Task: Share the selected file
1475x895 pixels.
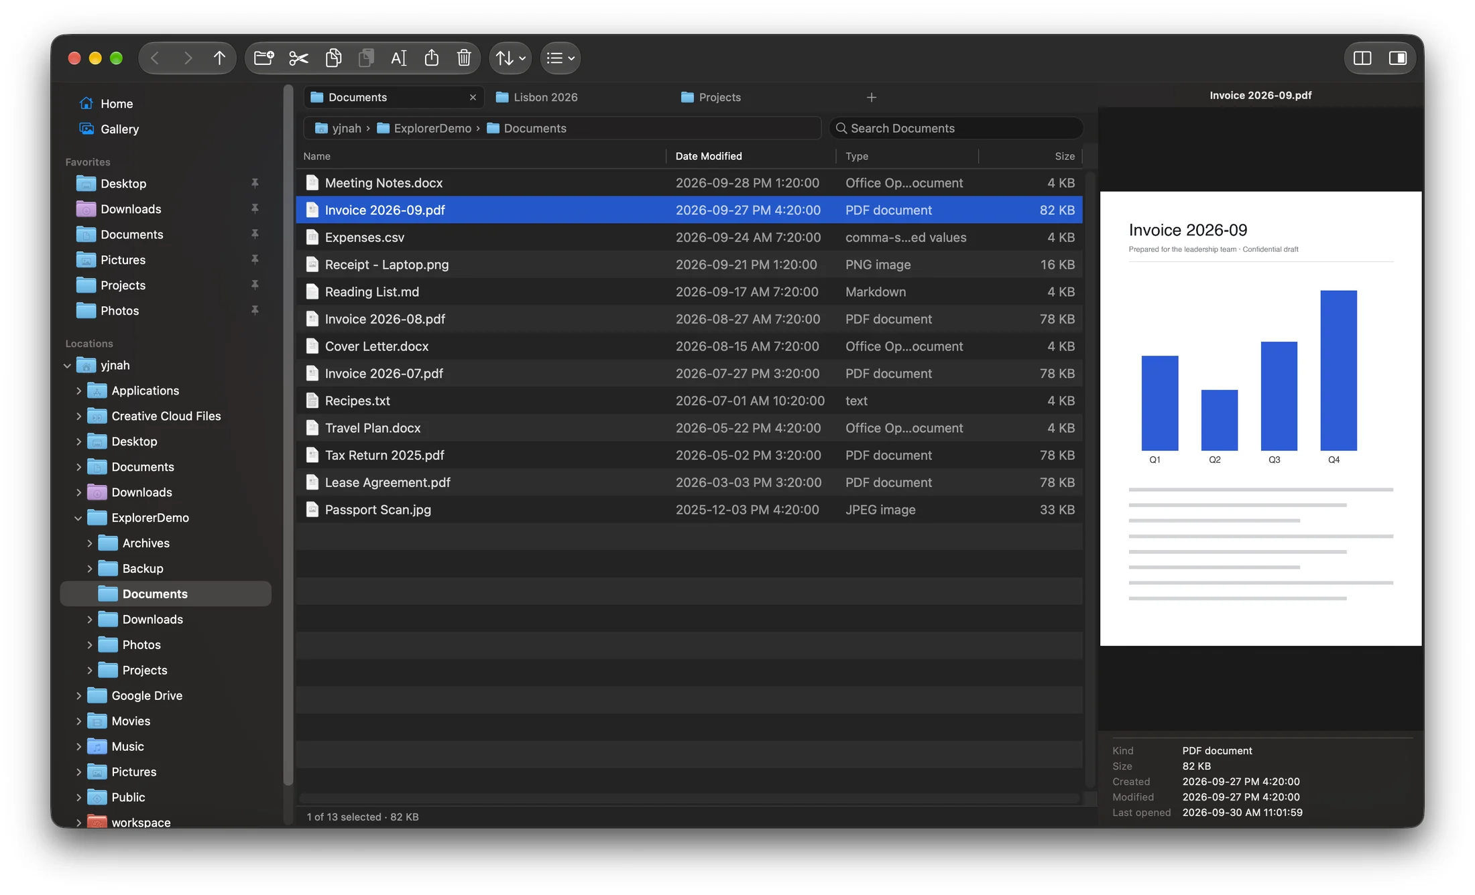Action: [431, 58]
